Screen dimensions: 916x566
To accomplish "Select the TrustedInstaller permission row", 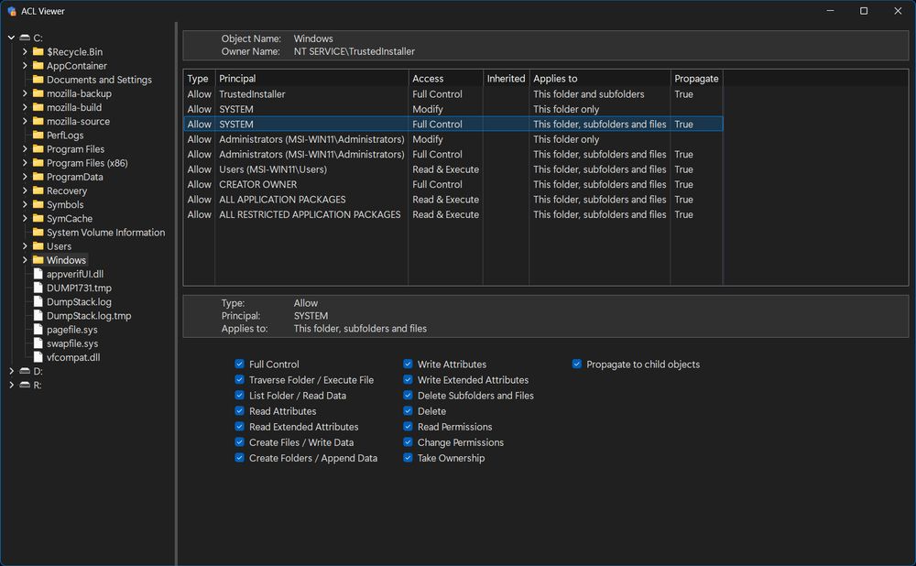I will (x=453, y=94).
